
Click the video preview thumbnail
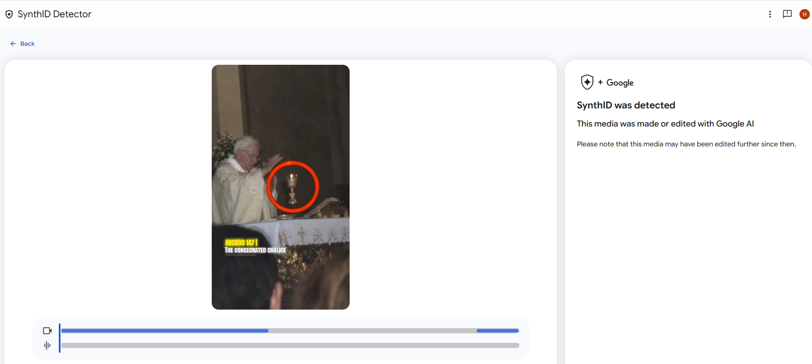tap(280, 187)
